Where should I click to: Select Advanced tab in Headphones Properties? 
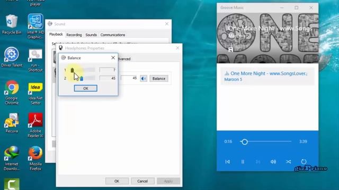pos(124,59)
